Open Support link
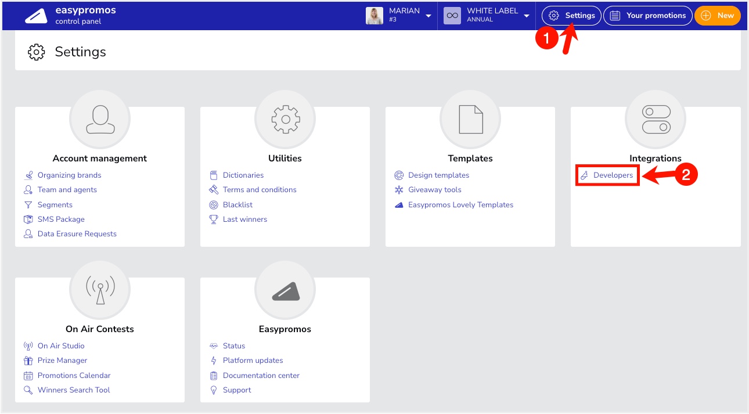The width and height of the screenshot is (749, 414). [x=237, y=390]
